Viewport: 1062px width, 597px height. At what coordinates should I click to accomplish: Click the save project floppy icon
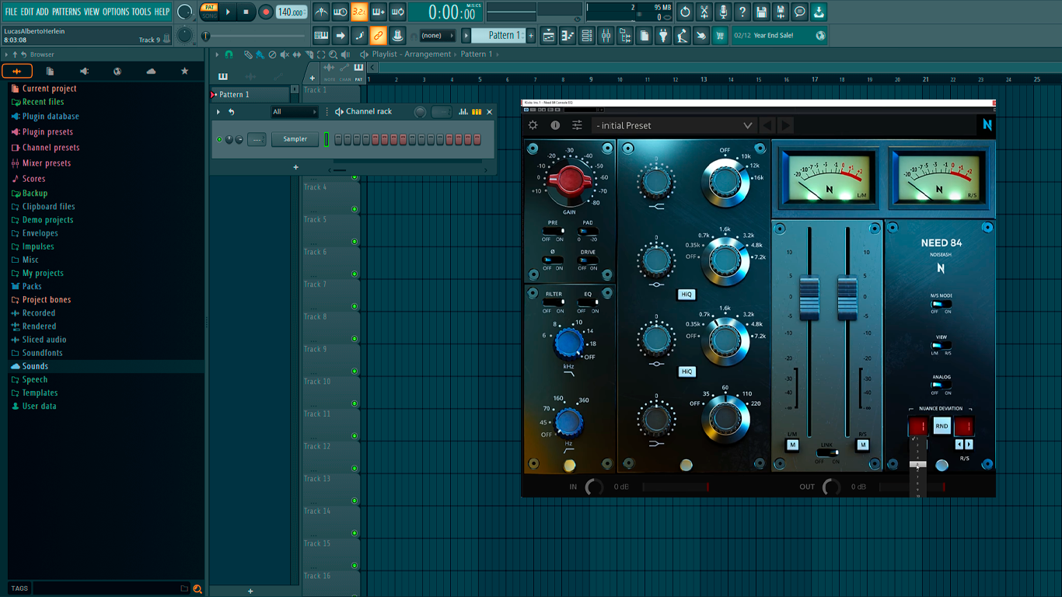(x=761, y=12)
